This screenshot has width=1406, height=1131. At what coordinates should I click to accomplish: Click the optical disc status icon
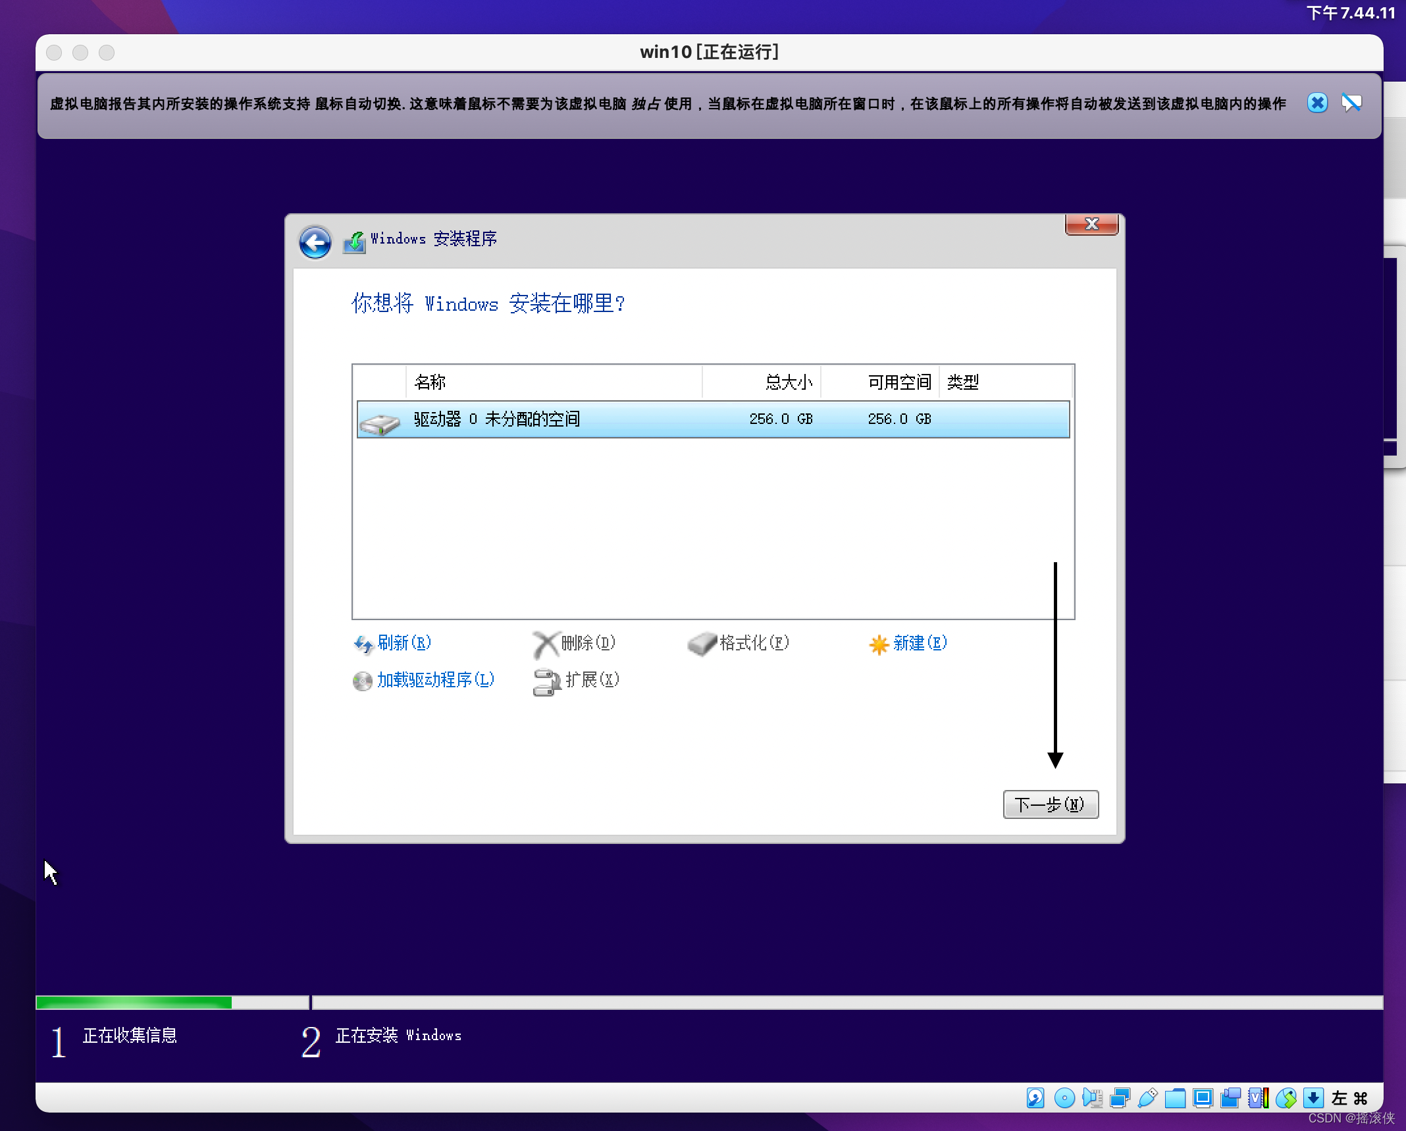coord(1064,1097)
